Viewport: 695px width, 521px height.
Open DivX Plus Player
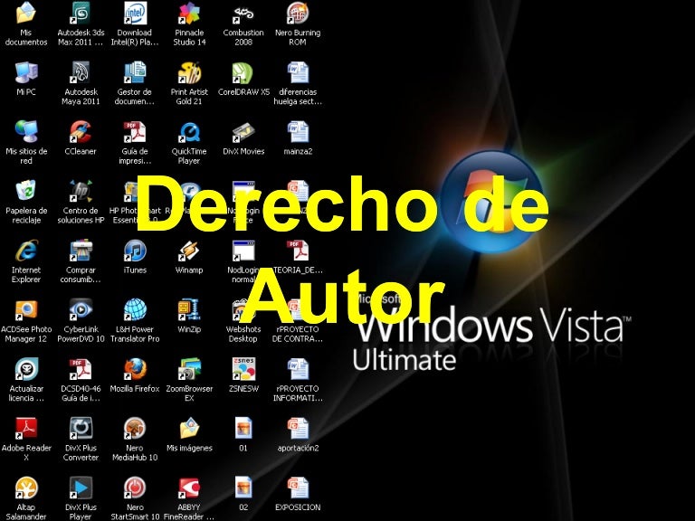click(81, 488)
